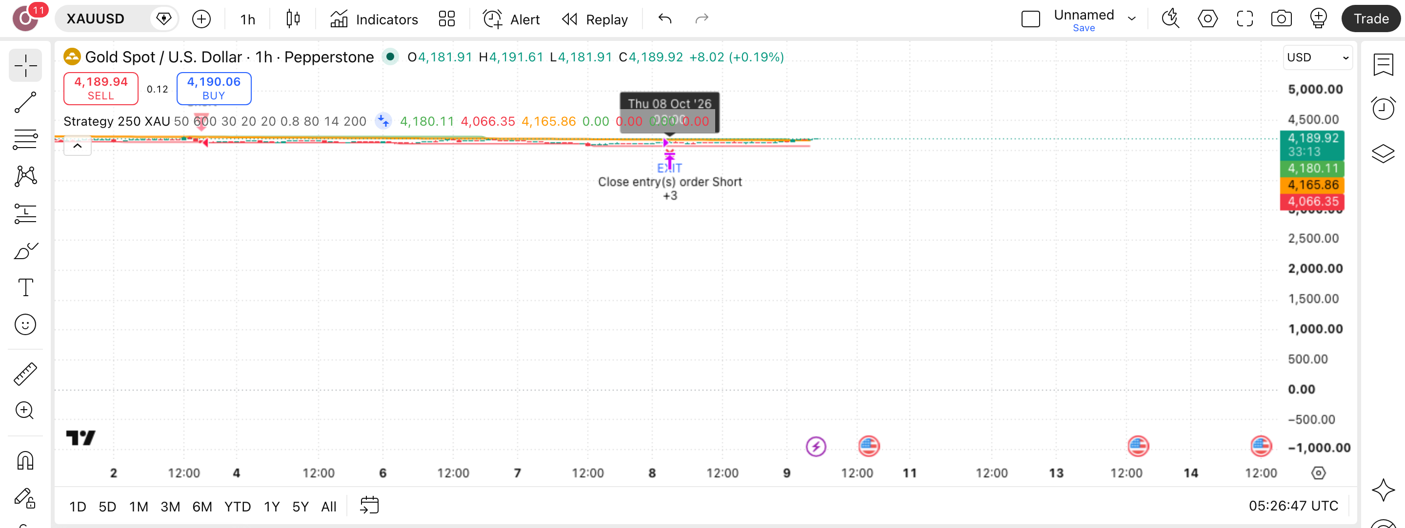This screenshot has width=1405, height=528.
Task: Open chart settings hexagon icon
Action: pos(1207,19)
